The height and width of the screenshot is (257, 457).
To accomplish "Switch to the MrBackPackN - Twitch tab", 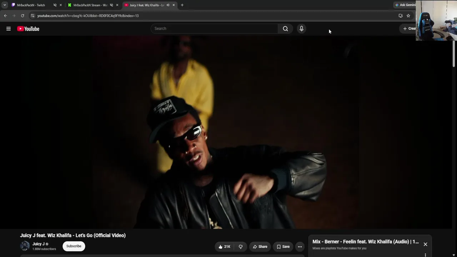I will (x=31, y=5).
